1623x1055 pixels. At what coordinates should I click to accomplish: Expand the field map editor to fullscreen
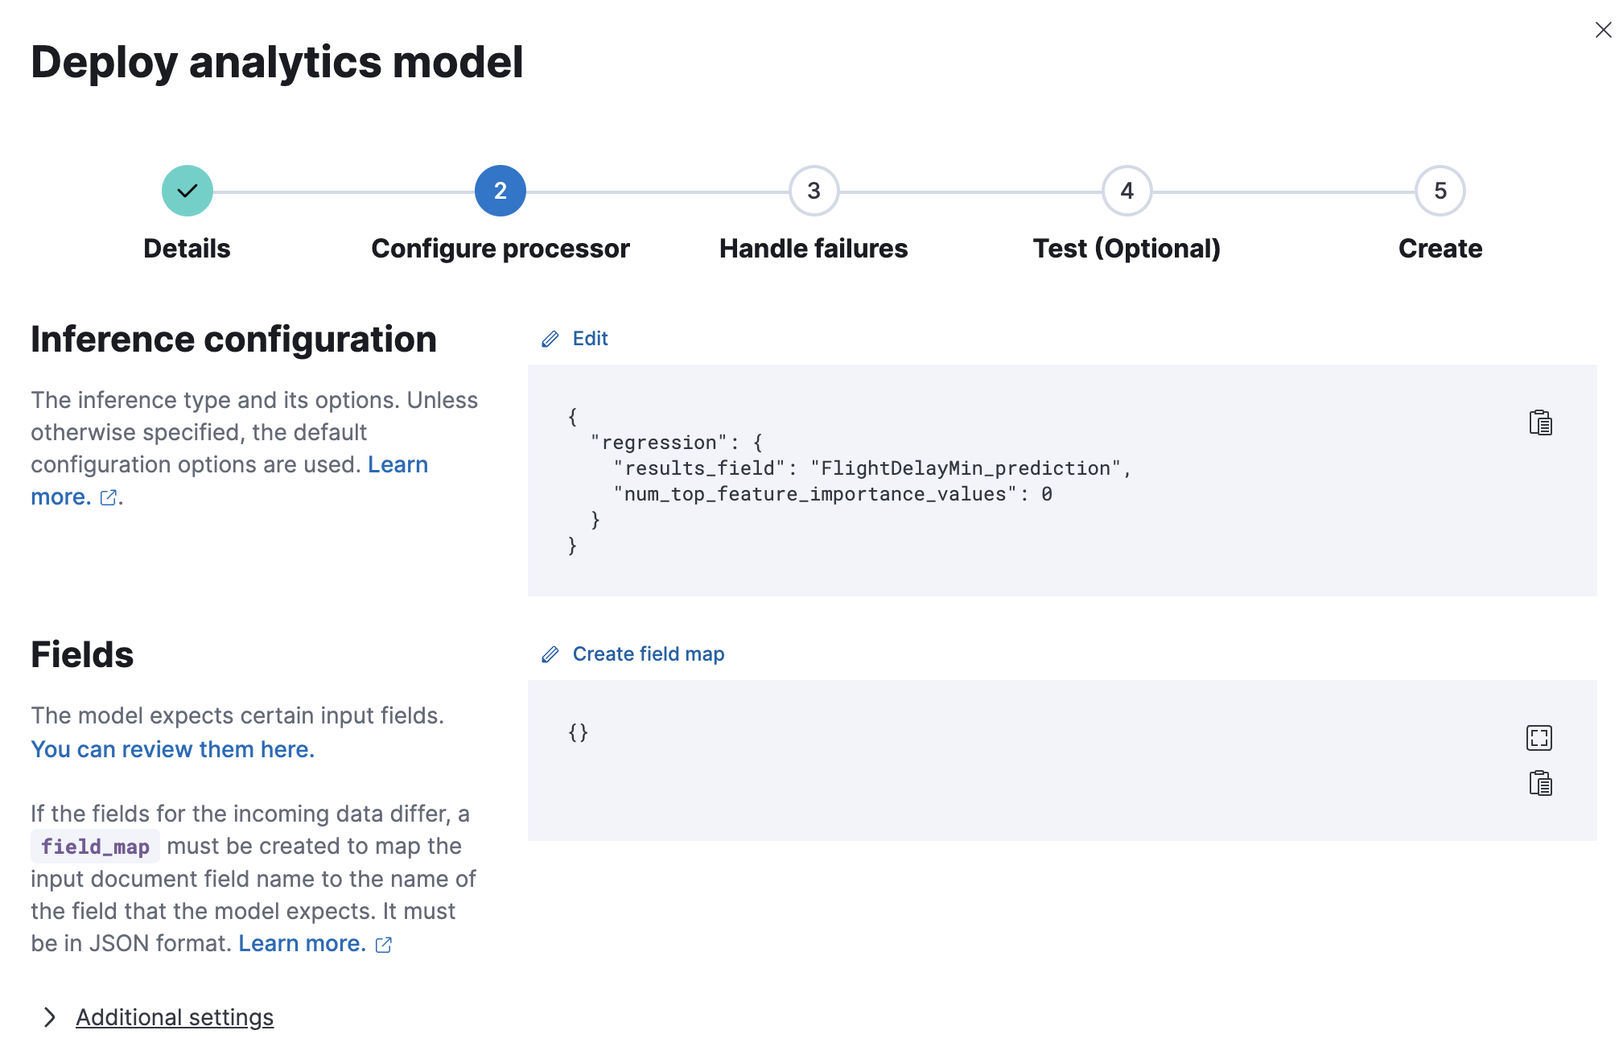click(1539, 738)
